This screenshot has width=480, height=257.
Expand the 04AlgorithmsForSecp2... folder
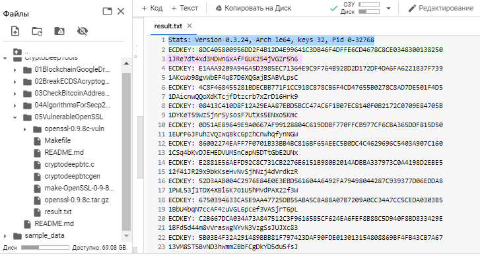tap(15, 105)
